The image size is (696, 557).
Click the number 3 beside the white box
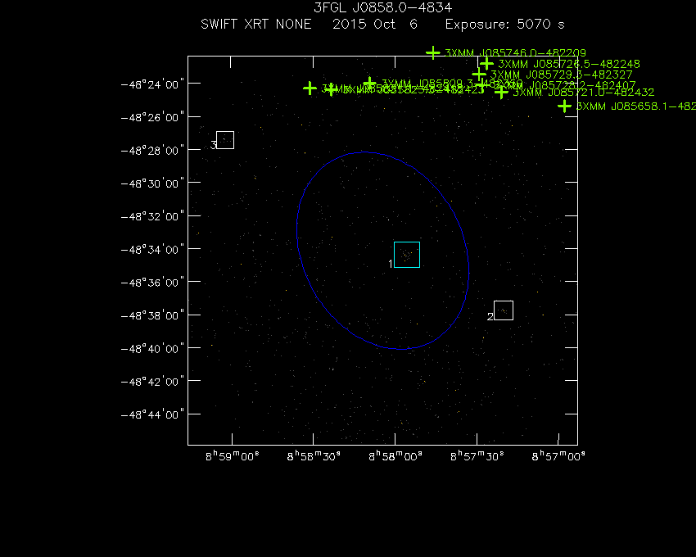213,145
